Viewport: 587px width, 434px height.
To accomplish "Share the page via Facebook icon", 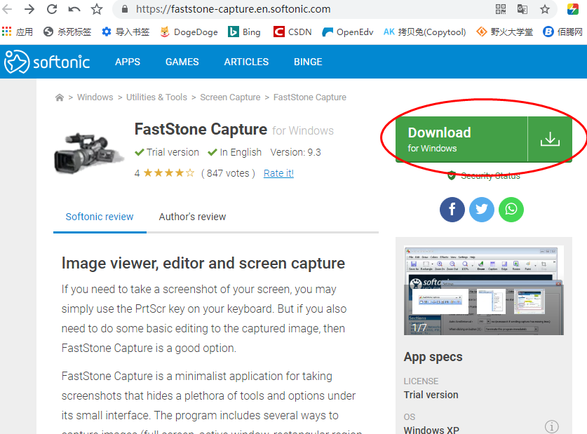I will [452, 209].
